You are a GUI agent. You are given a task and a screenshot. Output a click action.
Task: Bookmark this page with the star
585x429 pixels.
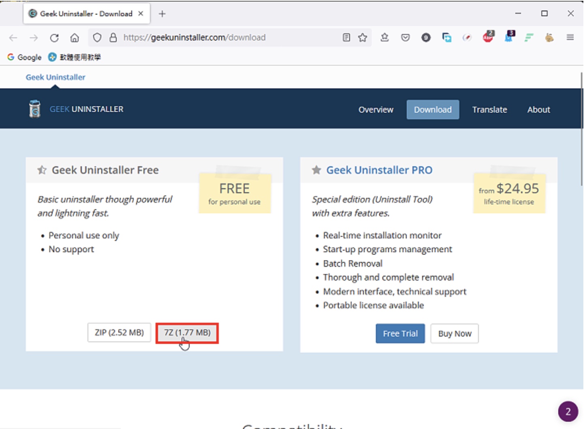363,38
